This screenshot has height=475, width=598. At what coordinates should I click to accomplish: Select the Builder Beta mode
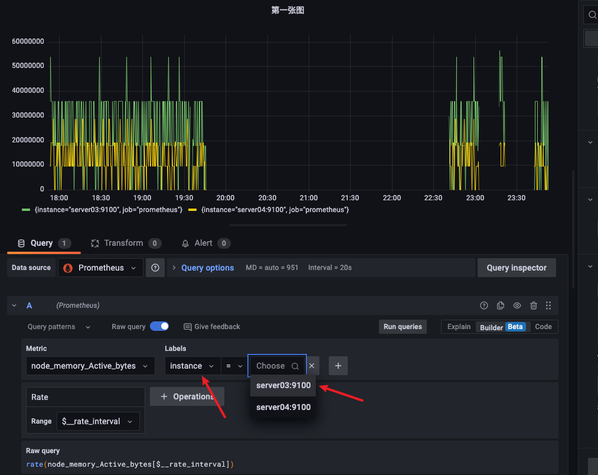502,327
